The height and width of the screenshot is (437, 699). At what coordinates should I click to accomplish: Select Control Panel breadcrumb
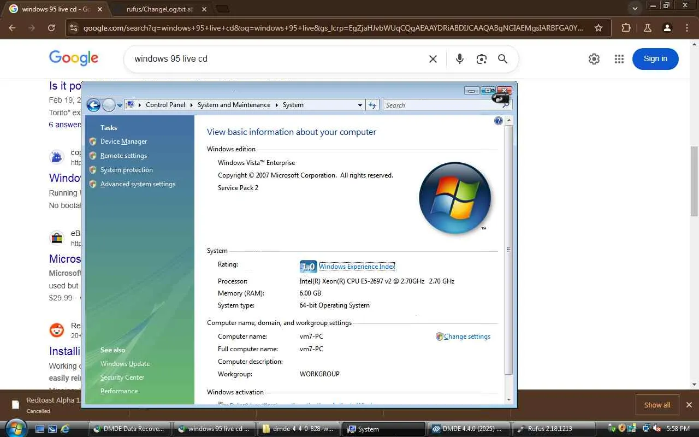tap(165, 105)
